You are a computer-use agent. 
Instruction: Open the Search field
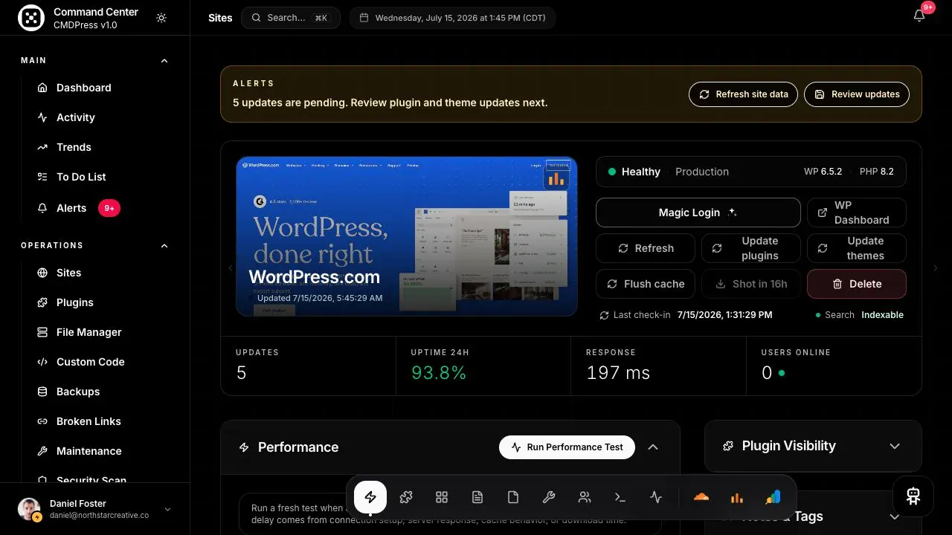(290, 18)
